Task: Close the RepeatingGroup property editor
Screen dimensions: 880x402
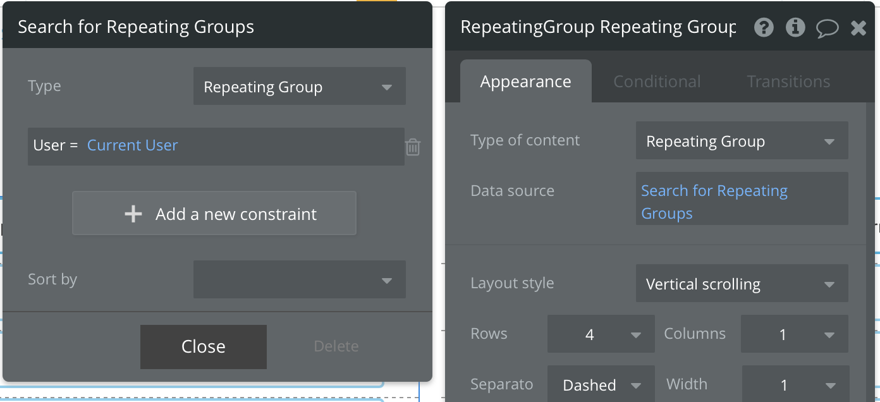Action: tap(859, 28)
